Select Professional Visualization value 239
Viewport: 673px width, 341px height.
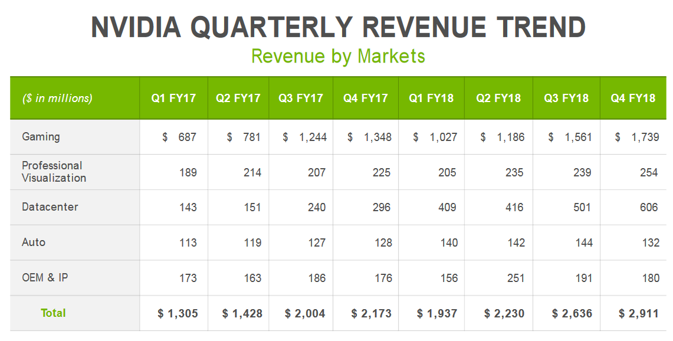pos(582,173)
